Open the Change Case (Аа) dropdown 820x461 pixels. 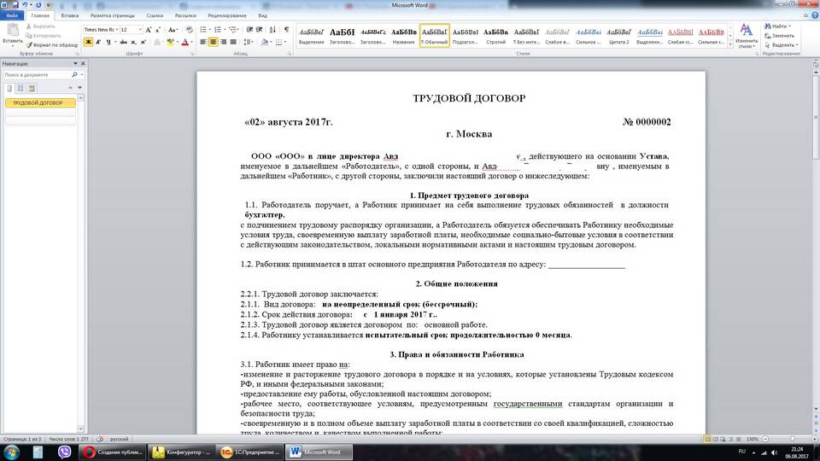tap(173, 30)
